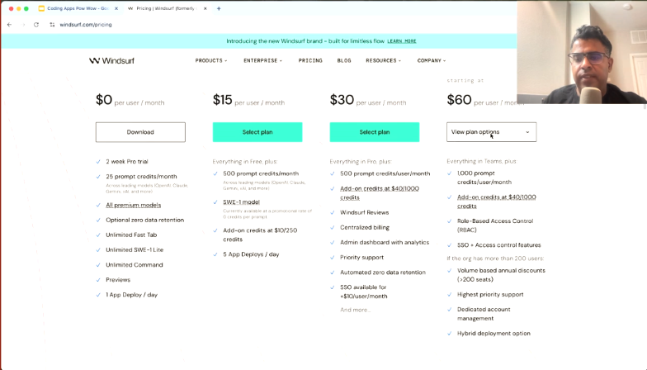Open the View plan options dropdown
Screen dimensions: 647x370
click(492, 132)
